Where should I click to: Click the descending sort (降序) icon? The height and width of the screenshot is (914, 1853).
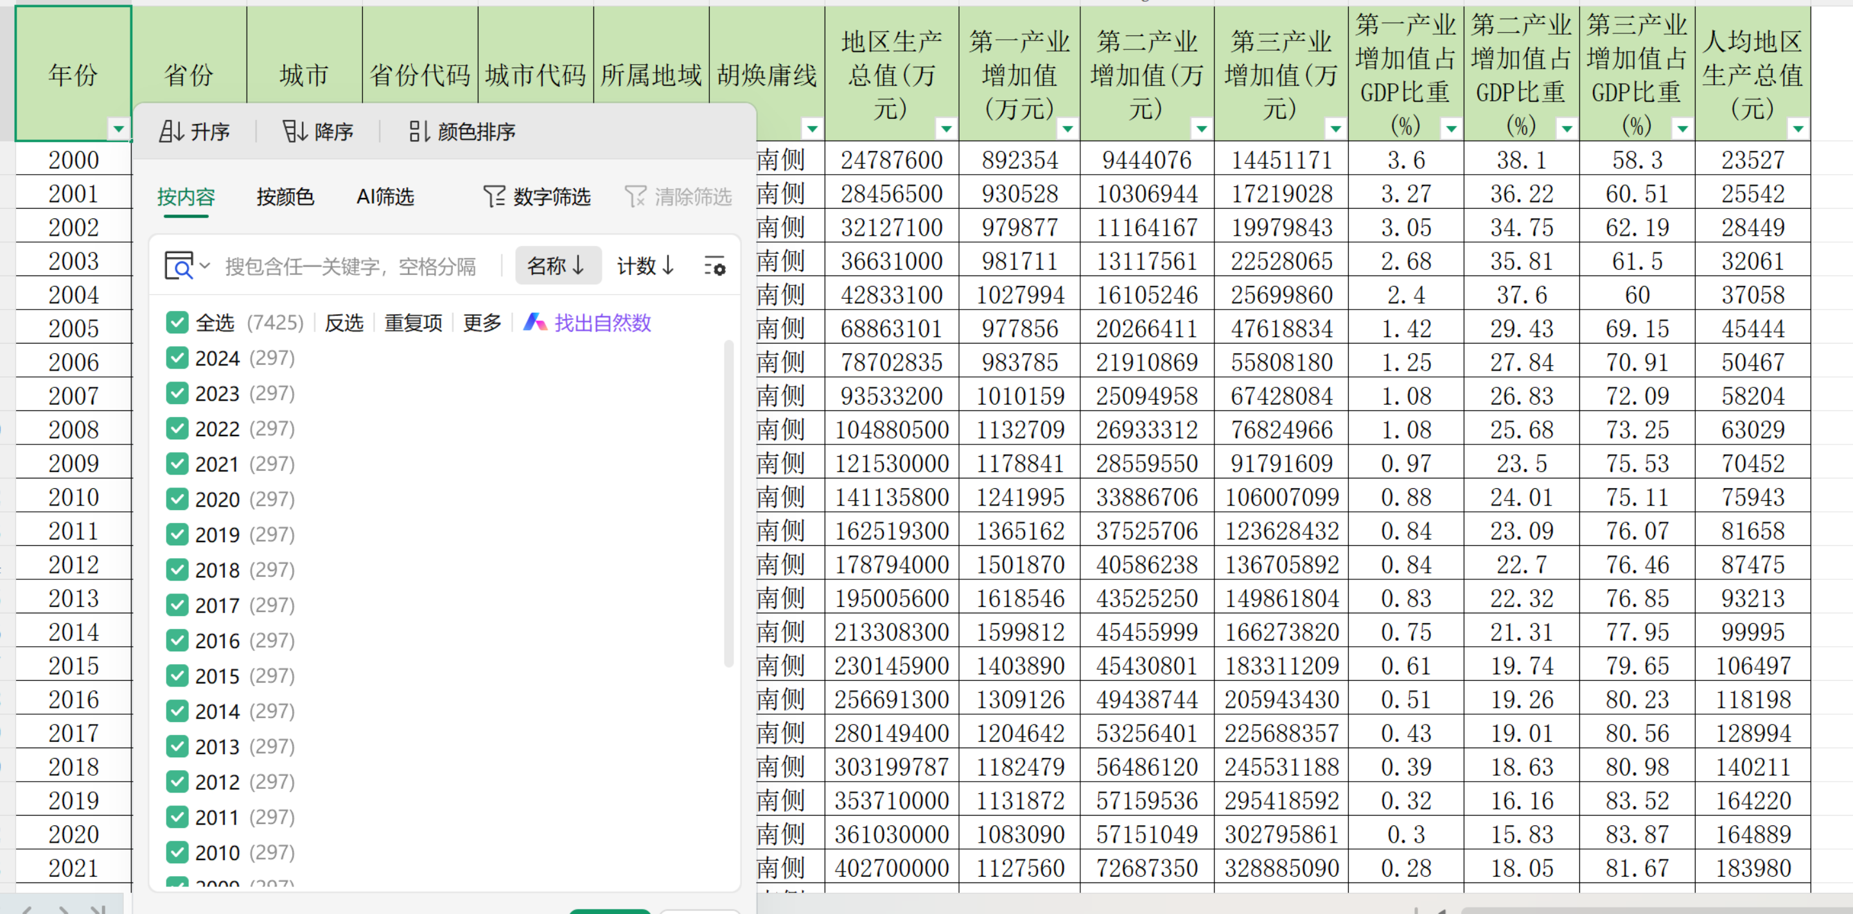click(294, 132)
